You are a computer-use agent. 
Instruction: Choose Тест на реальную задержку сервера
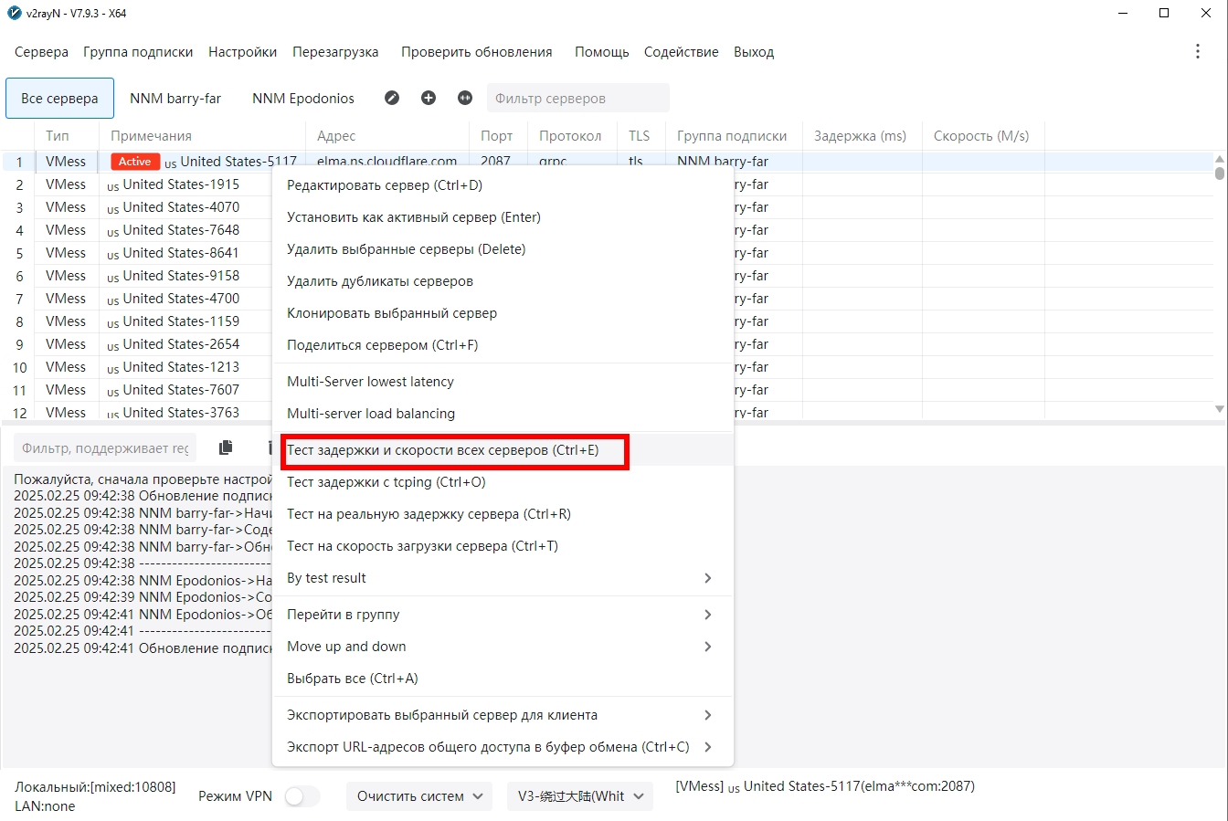click(503, 514)
